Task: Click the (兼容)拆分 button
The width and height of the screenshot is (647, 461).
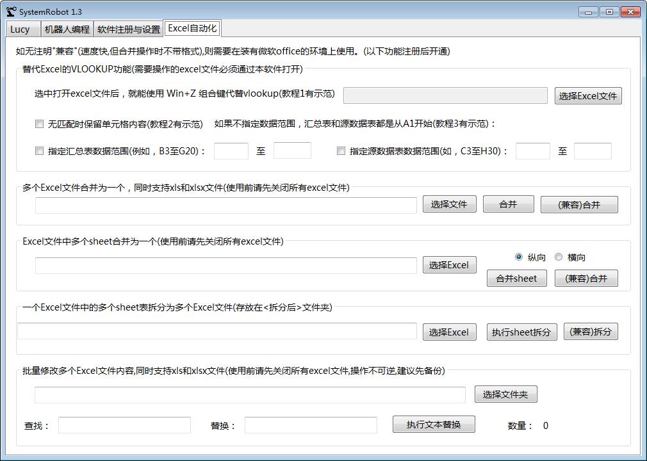Action: point(591,332)
